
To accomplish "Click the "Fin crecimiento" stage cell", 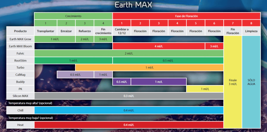I will (103, 31).
